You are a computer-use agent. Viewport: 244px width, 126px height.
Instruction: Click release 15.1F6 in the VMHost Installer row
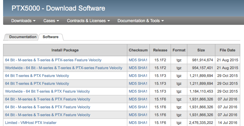pyautogui.click(x=160, y=123)
